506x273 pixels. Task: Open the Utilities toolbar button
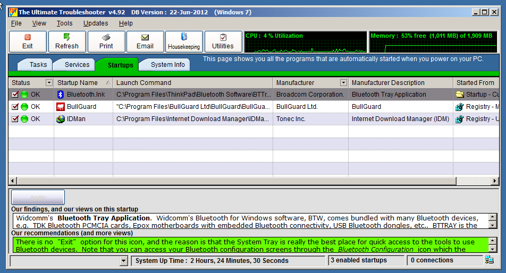point(223,41)
